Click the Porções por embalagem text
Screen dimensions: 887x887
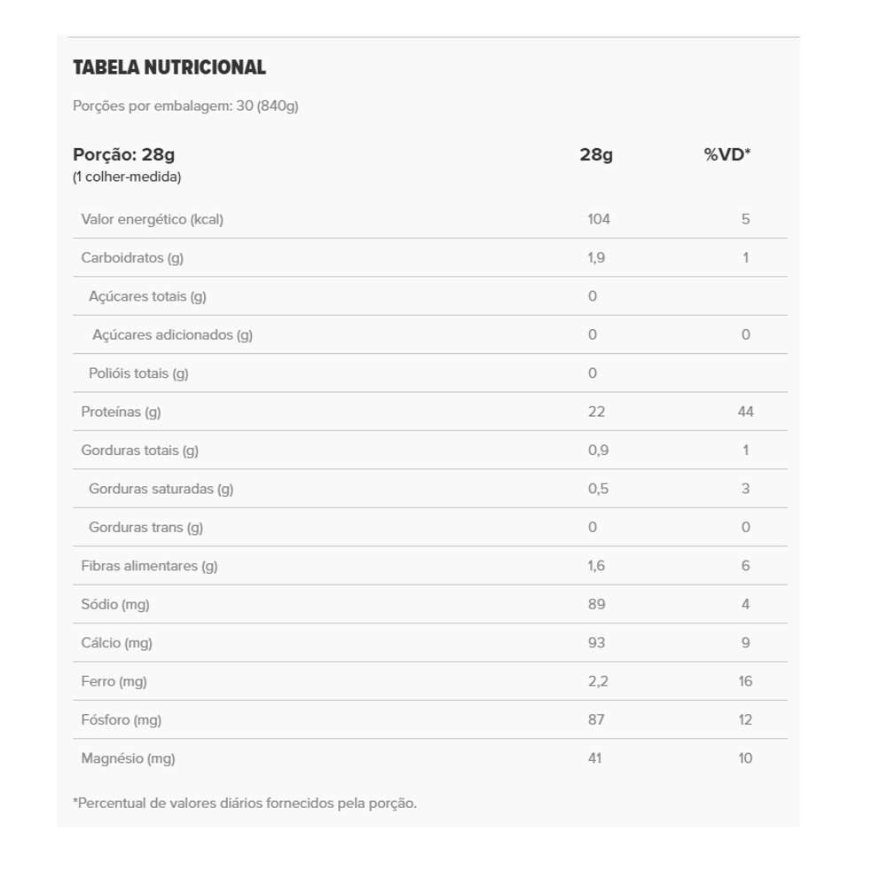click(x=185, y=106)
